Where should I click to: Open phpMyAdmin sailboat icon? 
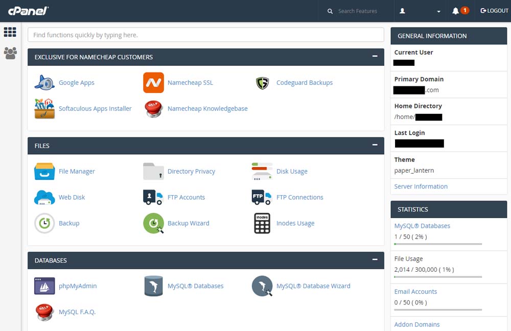44,286
